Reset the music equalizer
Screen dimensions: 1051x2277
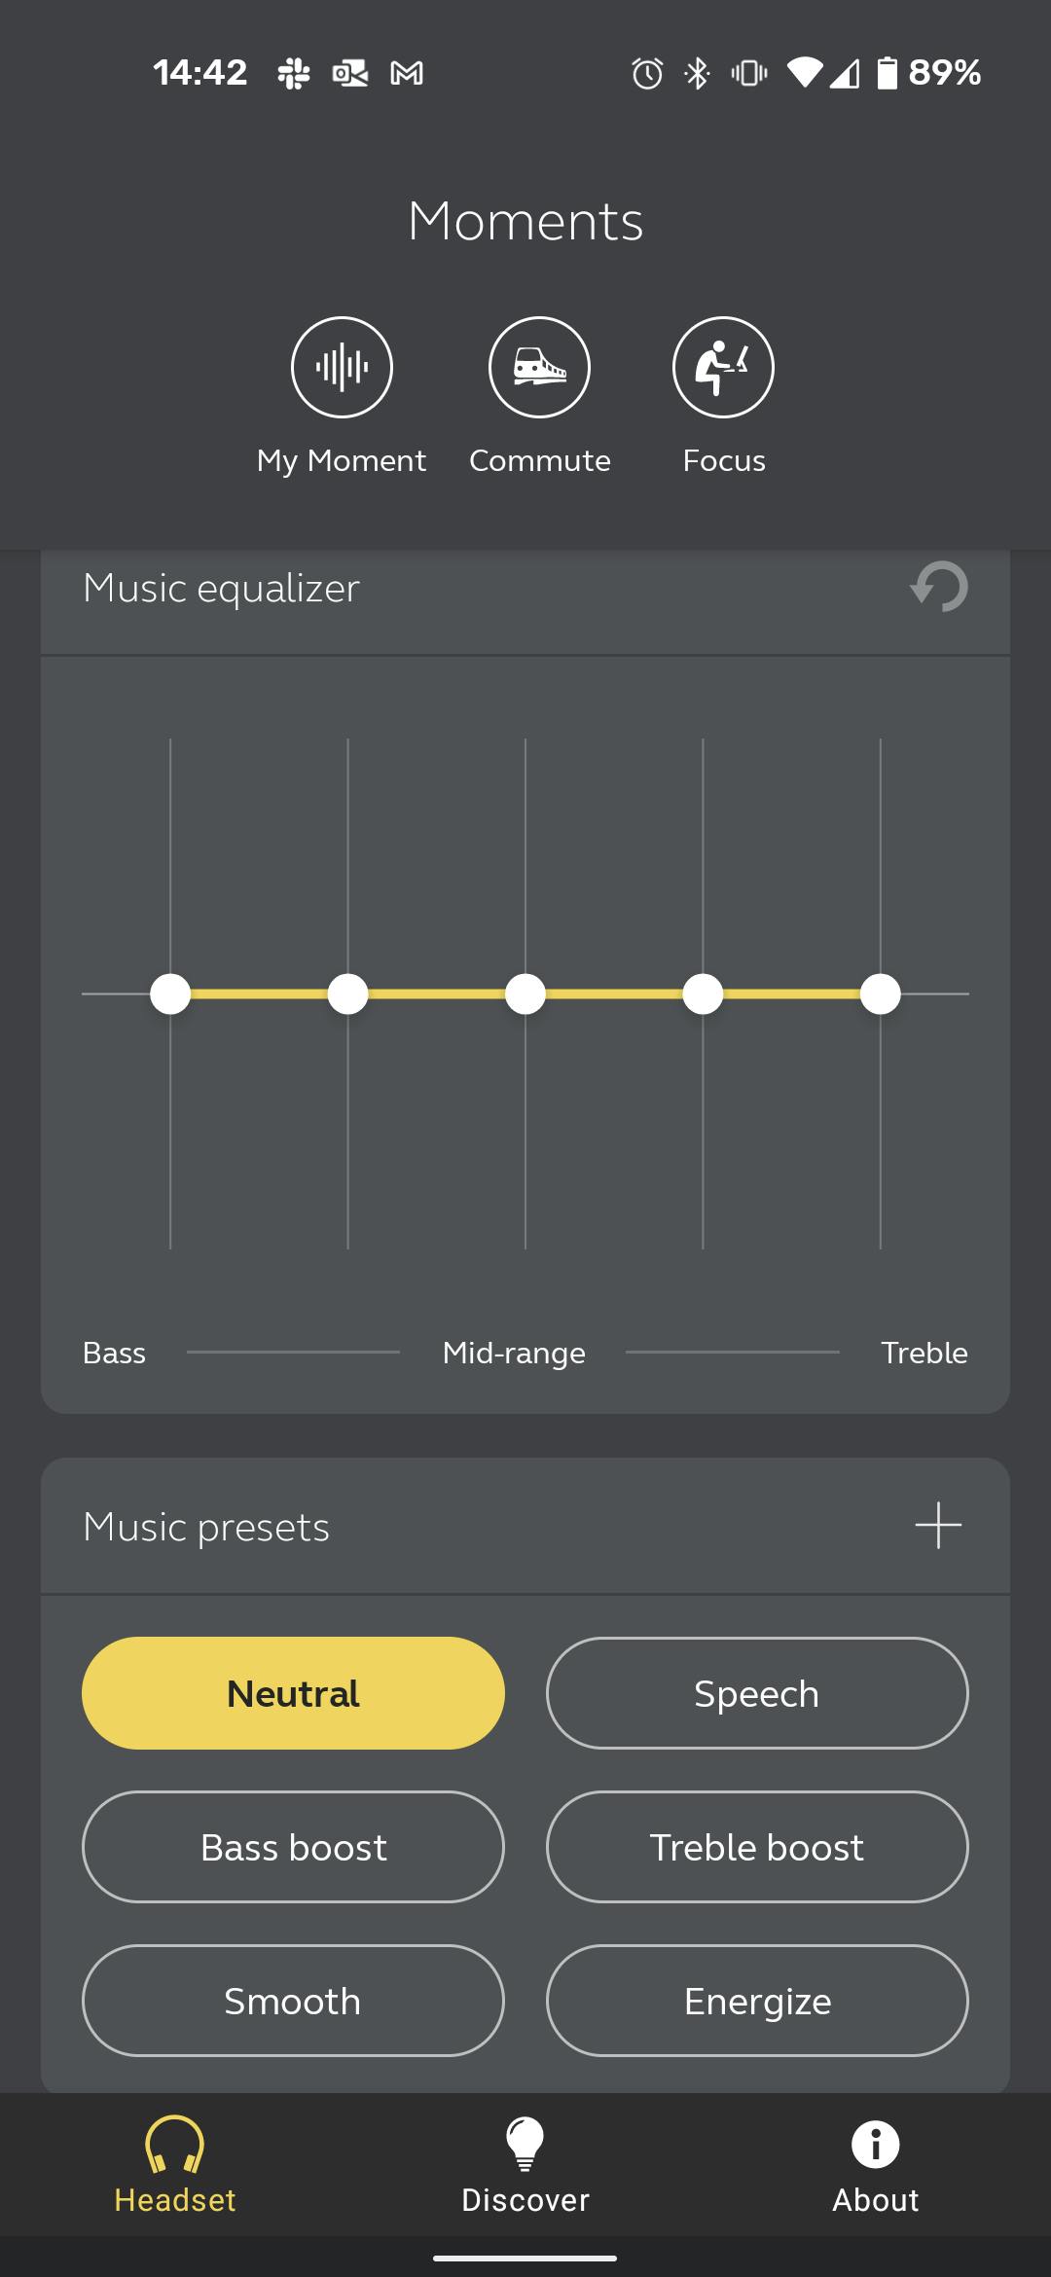click(x=939, y=587)
